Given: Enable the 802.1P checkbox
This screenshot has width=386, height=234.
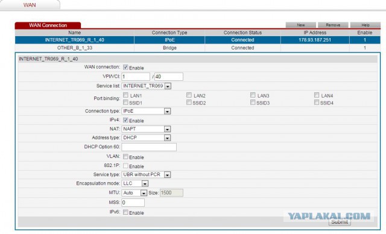Looking at the screenshot, I should (x=125, y=166).
